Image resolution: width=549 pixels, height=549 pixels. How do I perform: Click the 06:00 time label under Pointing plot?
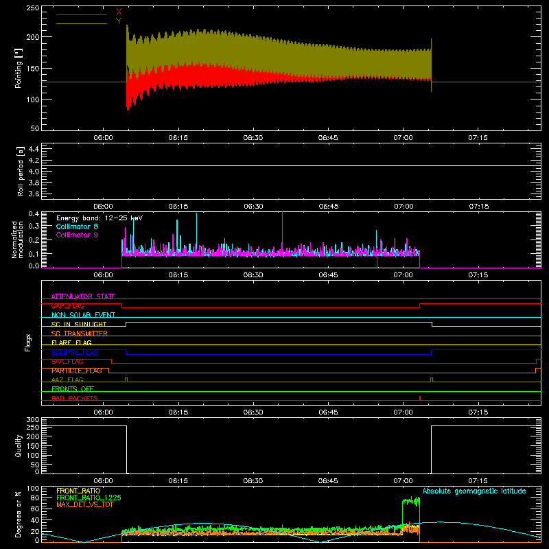104,138
